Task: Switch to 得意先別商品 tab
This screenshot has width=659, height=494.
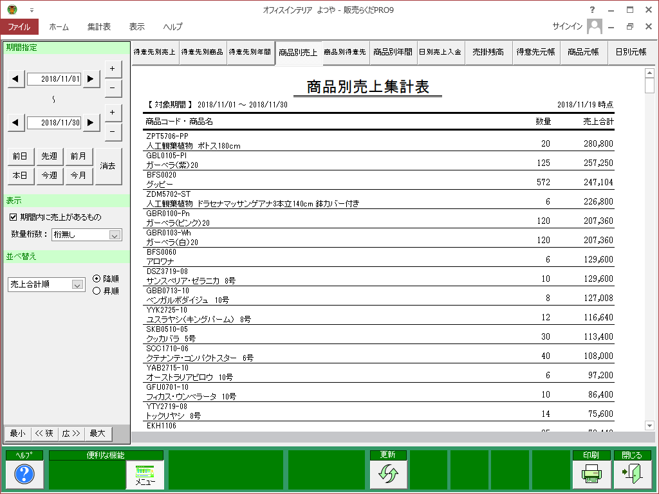Action: pyautogui.click(x=203, y=53)
